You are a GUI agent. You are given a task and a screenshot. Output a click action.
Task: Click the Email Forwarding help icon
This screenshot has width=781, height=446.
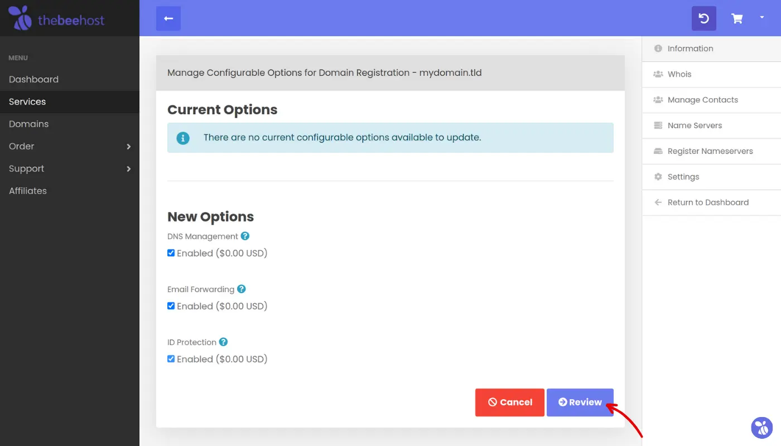242,289
